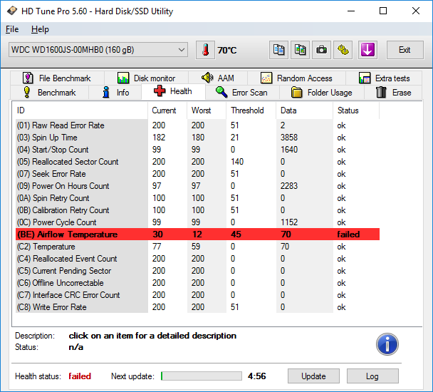The width and height of the screenshot is (433, 392).
Task: Click the Exit button
Action: (405, 50)
